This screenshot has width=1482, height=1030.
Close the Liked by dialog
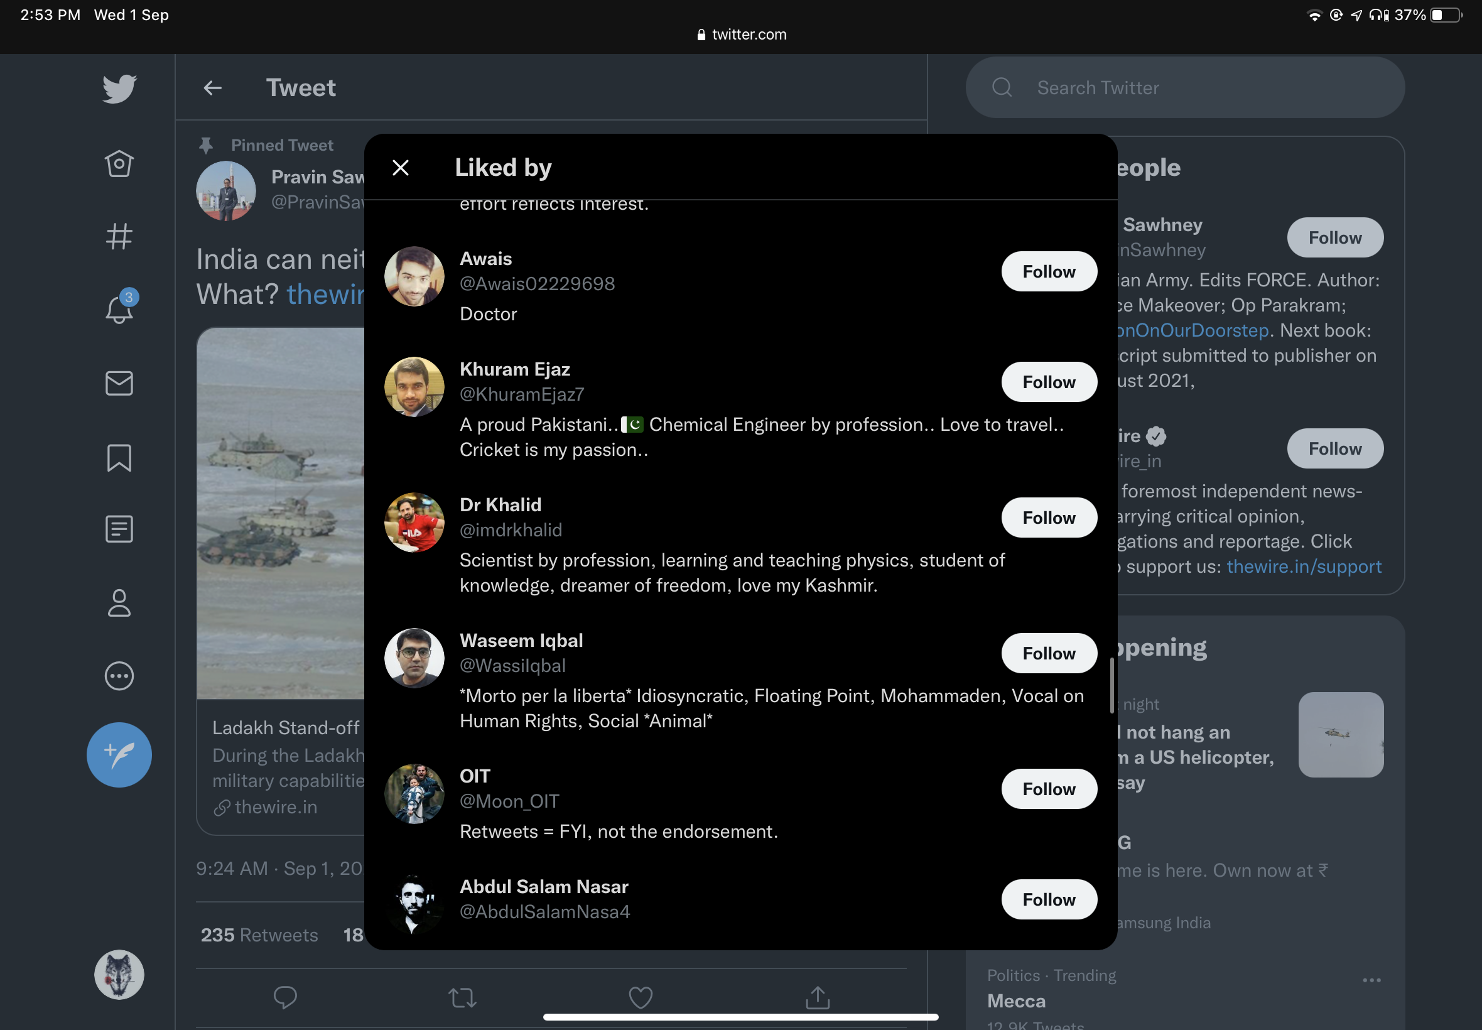point(401,168)
